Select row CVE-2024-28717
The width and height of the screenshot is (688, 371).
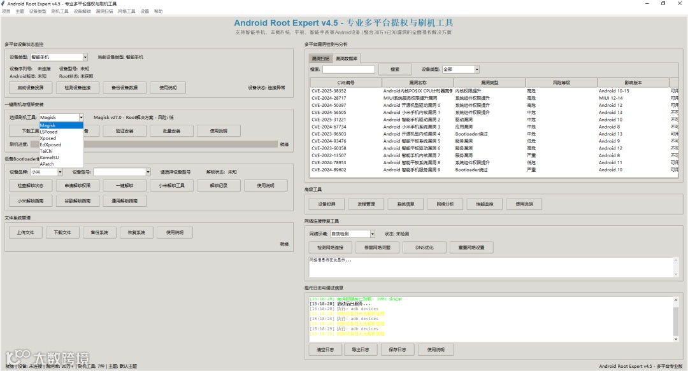494,98
